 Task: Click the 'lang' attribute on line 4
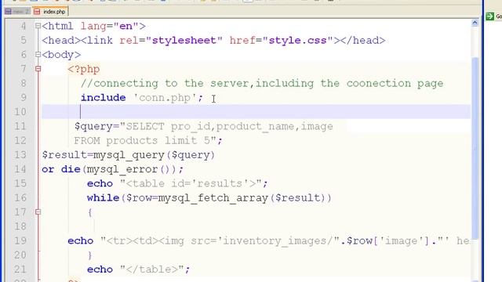[x=93, y=26]
